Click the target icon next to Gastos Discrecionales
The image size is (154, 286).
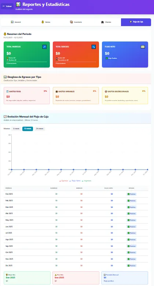click(x=106, y=91)
